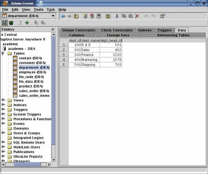Click the Properties toolbar icon
The image size is (208, 174).
pyautogui.click(x=162, y=16)
